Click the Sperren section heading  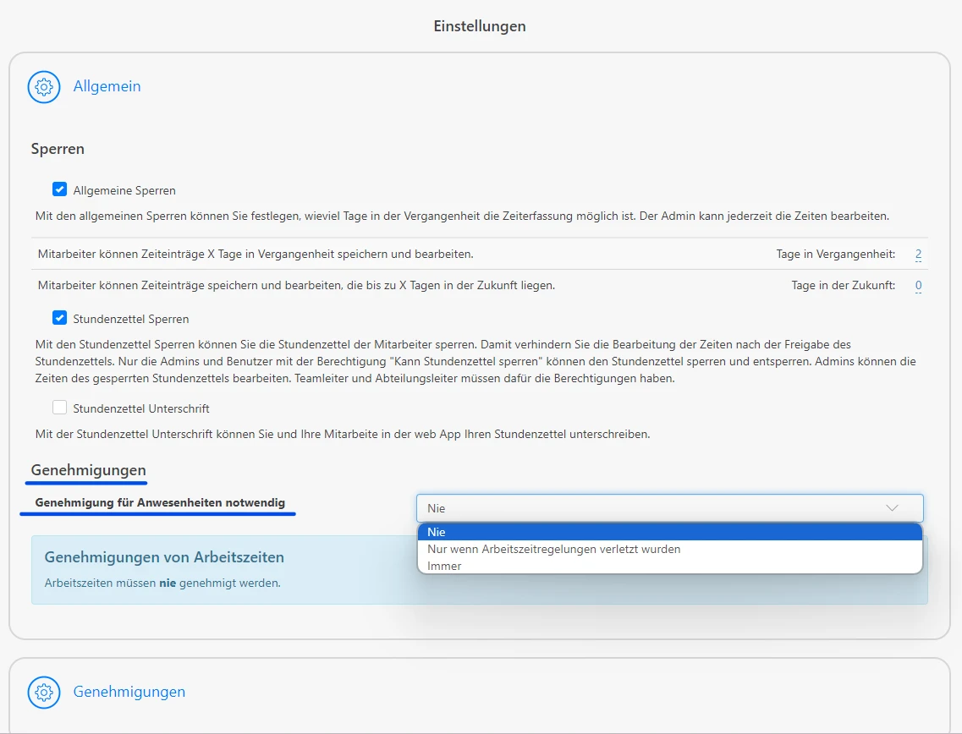57,148
